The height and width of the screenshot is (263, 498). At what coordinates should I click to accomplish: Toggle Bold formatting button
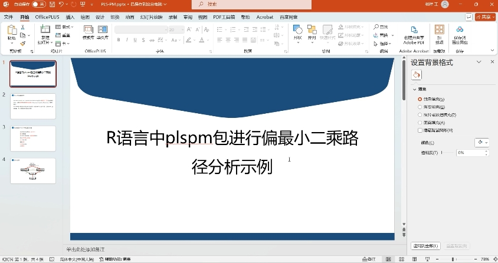pyautogui.click(x=119, y=40)
